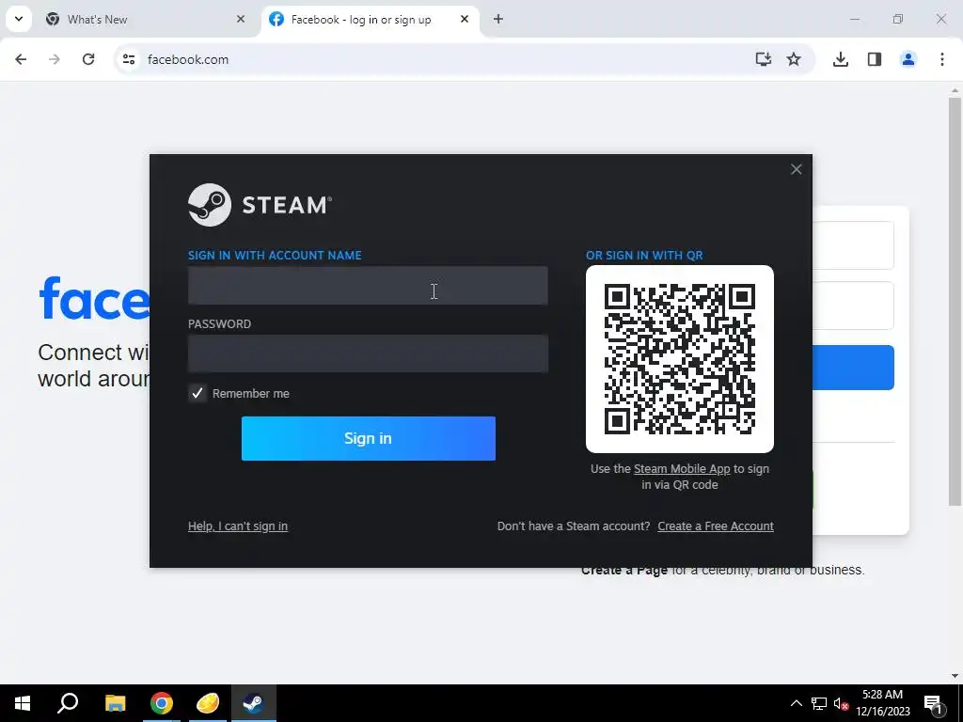963x722 pixels.
Task: Open Chrome from the taskbar
Action: (162, 703)
